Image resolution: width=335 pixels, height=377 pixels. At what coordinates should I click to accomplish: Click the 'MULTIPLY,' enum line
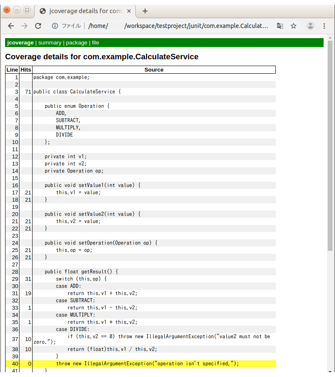[68, 128]
